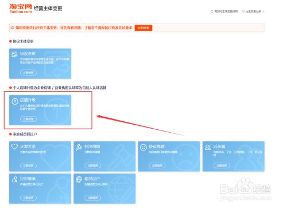
Task: Click the 夫妻关系 card title
Action: [x=28, y=147]
